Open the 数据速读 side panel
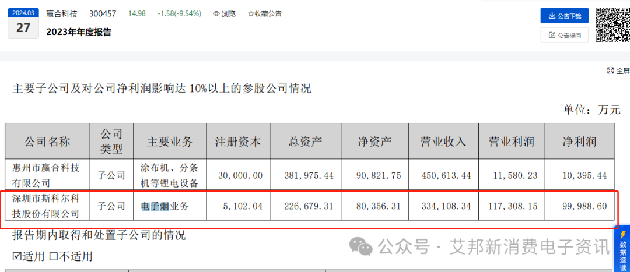 pos(623,250)
